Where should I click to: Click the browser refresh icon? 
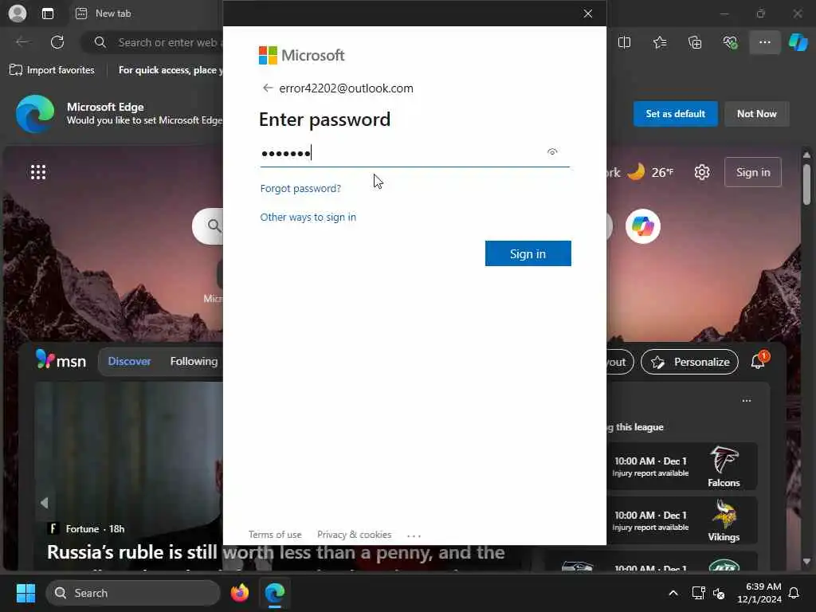tap(57, 42)
